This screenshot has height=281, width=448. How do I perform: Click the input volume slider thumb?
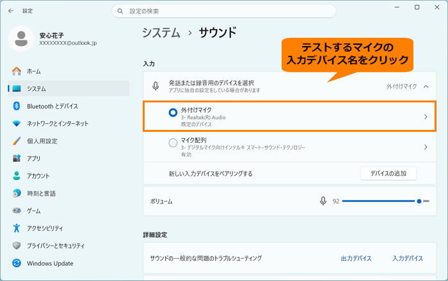pyautogui.click(x=419, y=201)
